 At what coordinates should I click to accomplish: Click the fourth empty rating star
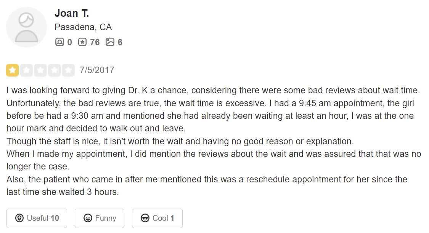pos(55,70)
